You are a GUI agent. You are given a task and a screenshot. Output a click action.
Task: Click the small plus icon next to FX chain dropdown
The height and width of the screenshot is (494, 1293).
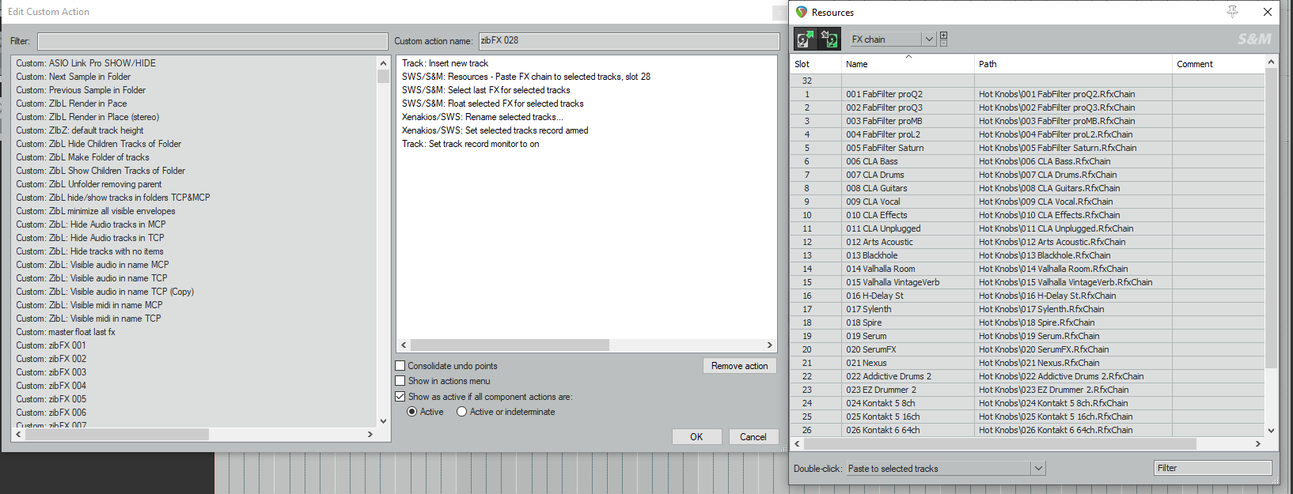pos(943,35)
